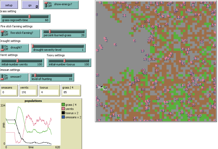Viewport: 218px width, 149px height.
Task: Toggle the fire-stick-farming? switch
Action: point(20,33)
